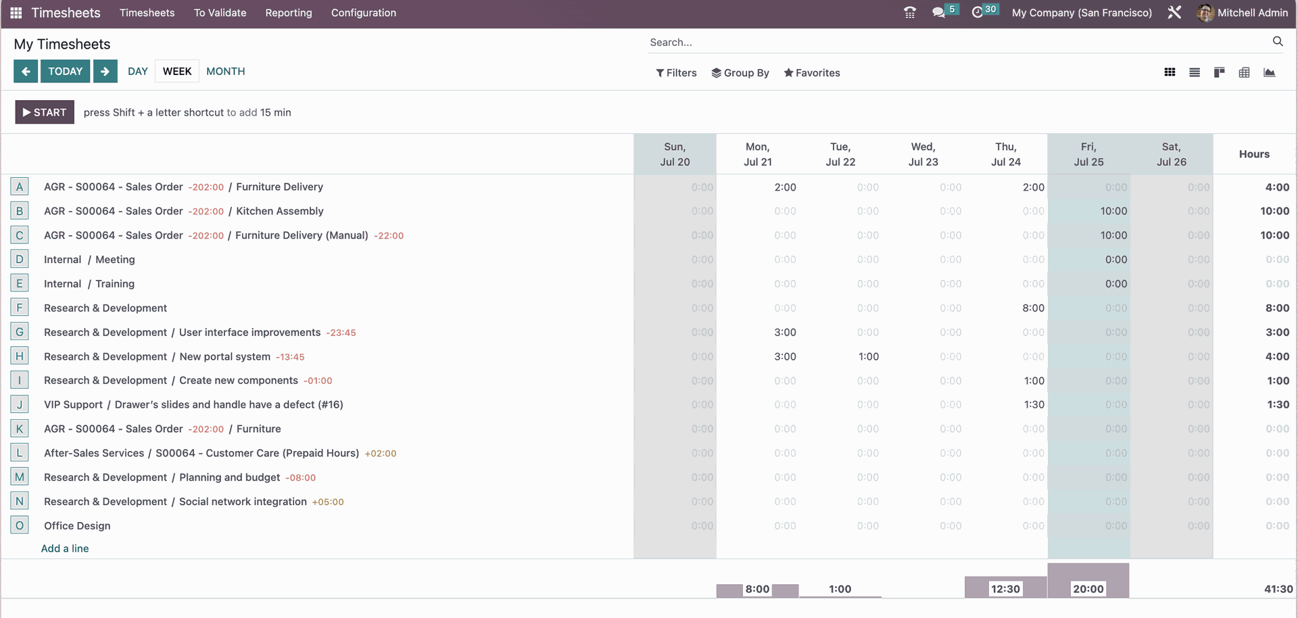This screenshot has width=1298, height=618.
Task: Start the timer with START button
Action: pos(45,112)
